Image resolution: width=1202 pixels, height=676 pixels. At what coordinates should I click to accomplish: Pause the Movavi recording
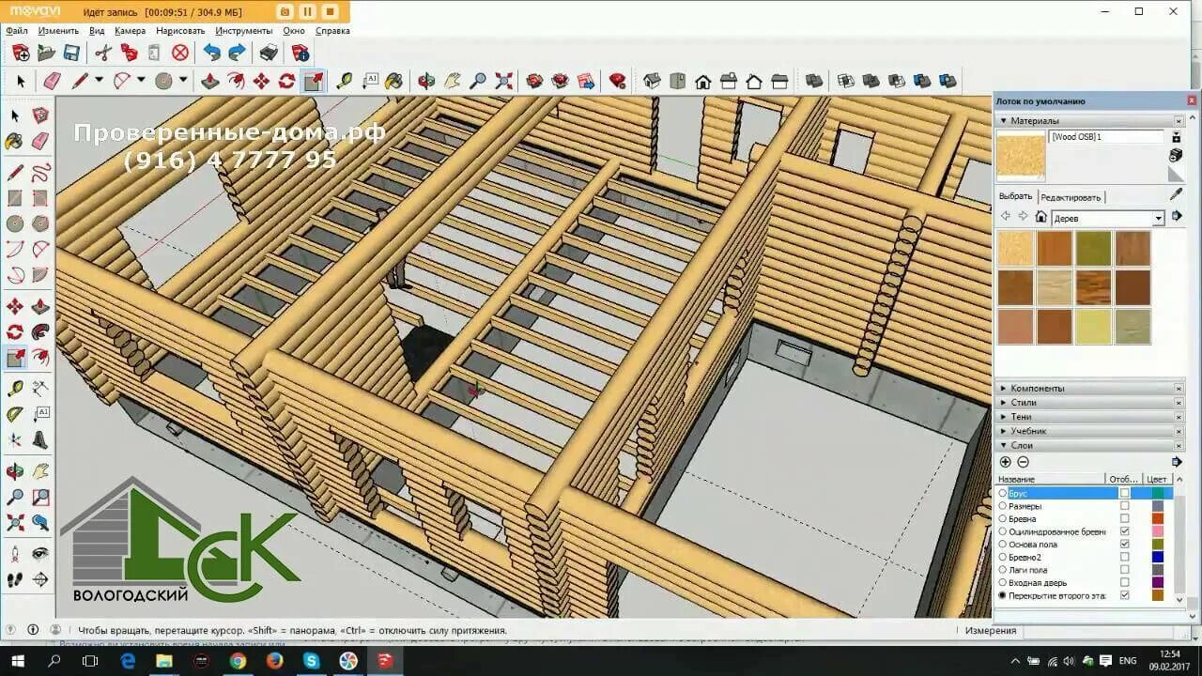pyautogui.click(x=307, y=12)
